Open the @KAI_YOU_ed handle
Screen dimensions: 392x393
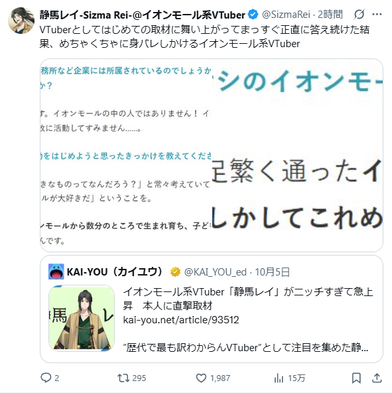215,272
